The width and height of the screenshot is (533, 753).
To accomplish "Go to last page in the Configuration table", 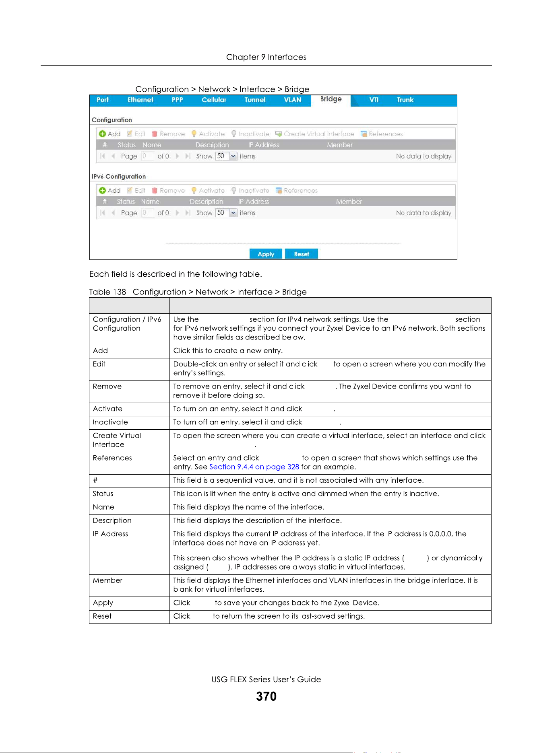I will [188, 156].
